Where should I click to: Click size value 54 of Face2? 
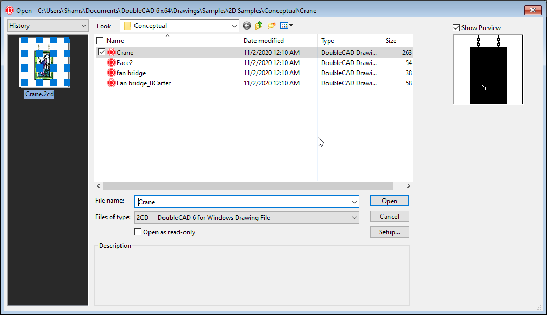409,63
